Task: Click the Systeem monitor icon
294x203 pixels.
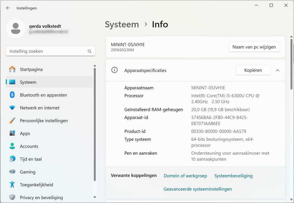Action: (x=12, y=82)
